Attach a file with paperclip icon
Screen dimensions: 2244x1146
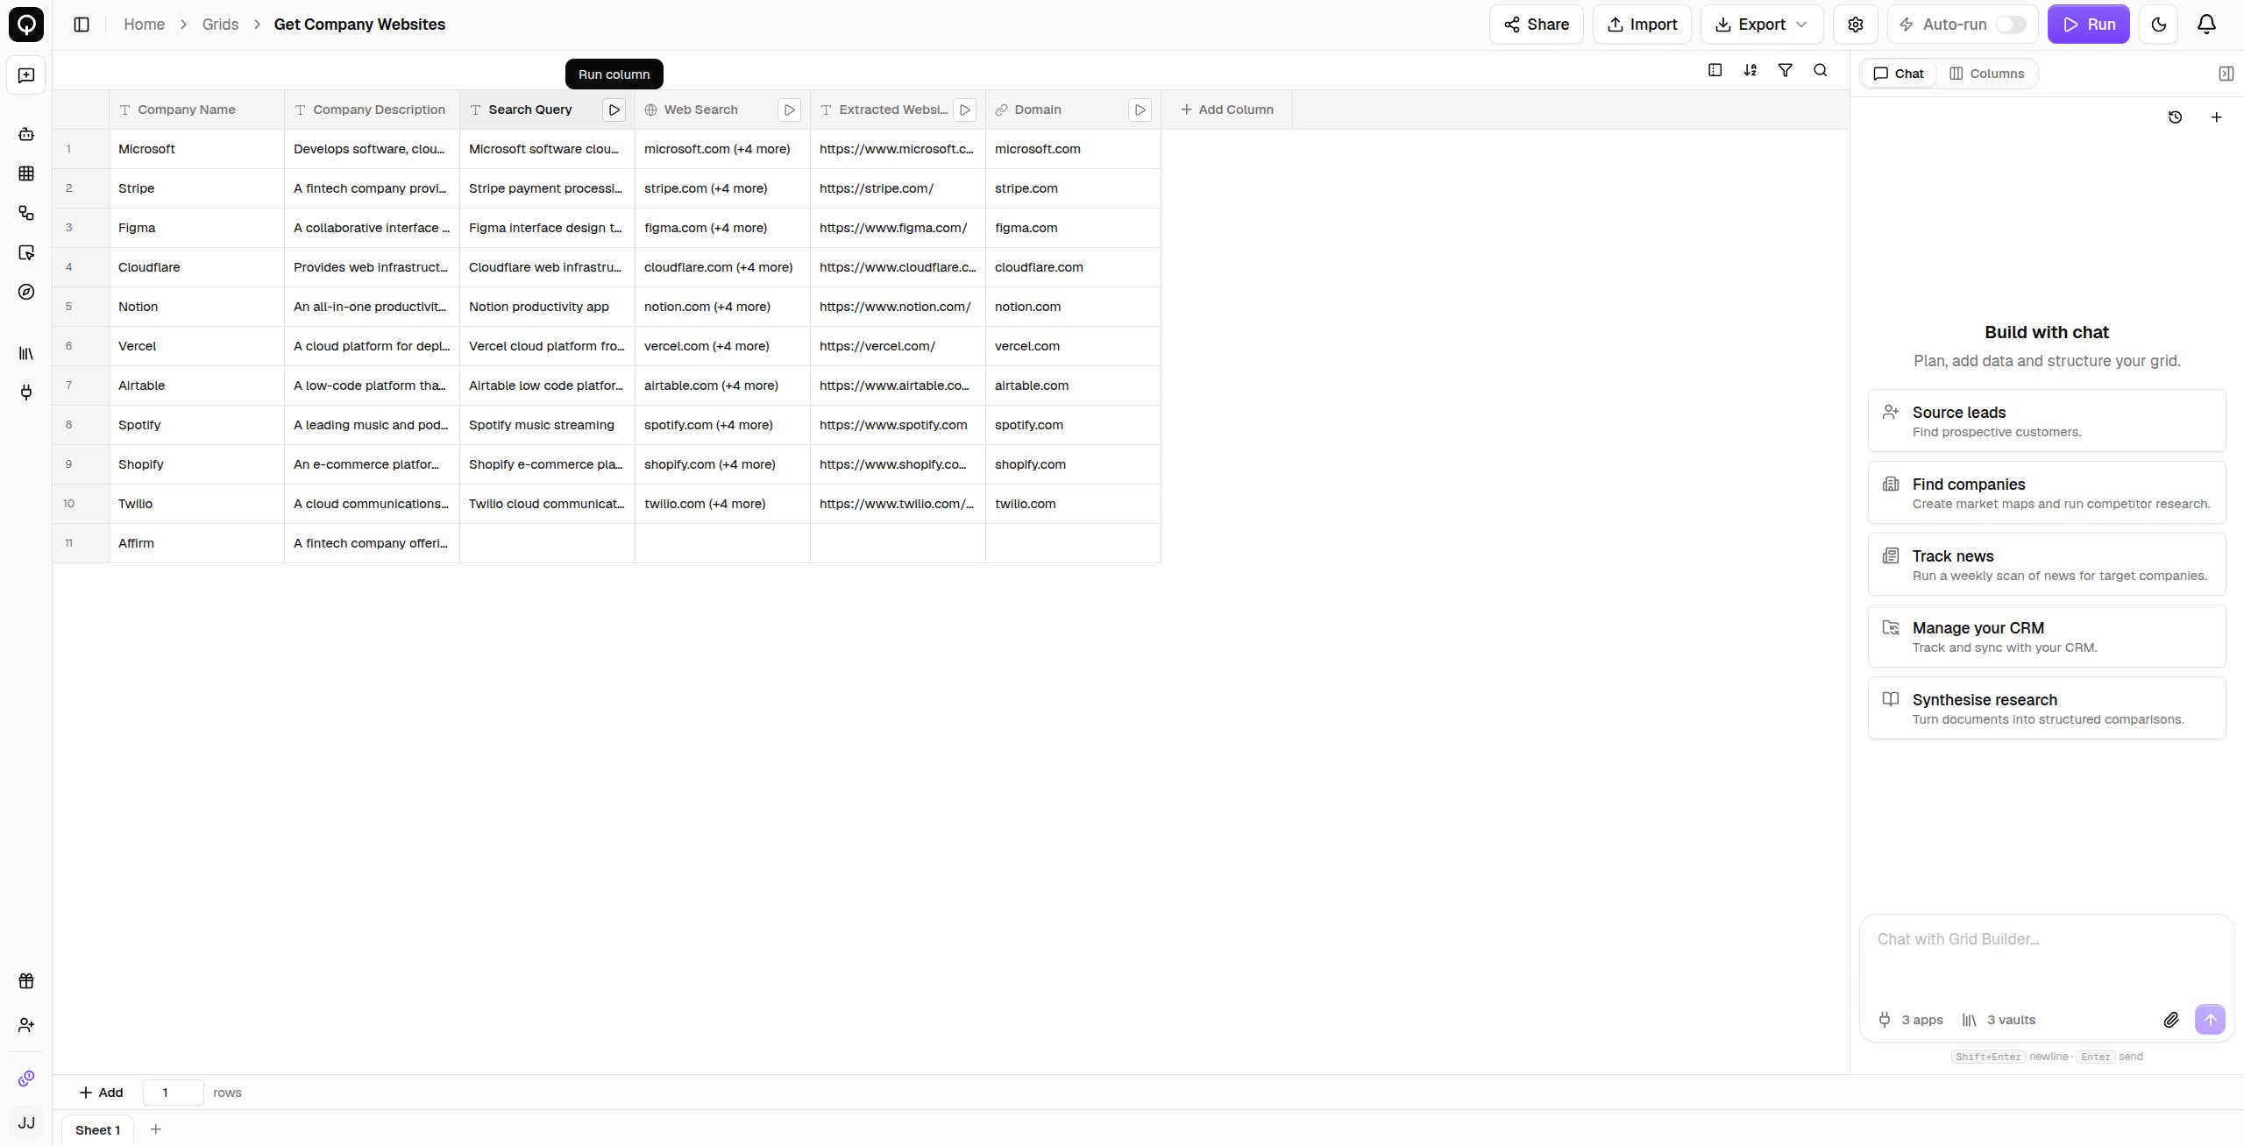(x=2170, y=1020)
